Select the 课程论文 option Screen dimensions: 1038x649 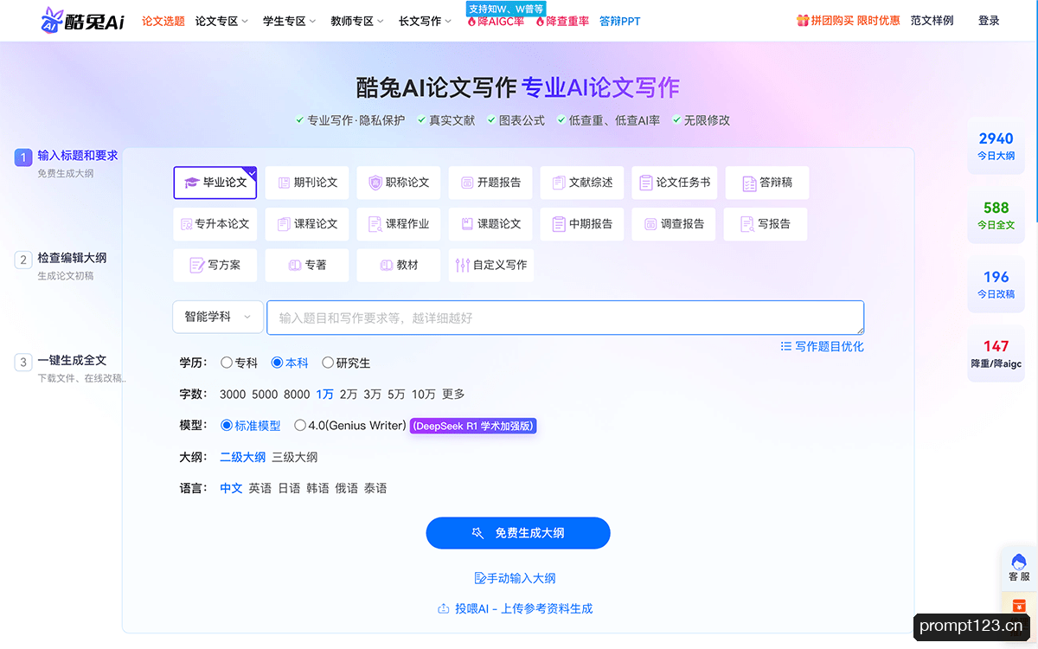[x=307, y=224]
